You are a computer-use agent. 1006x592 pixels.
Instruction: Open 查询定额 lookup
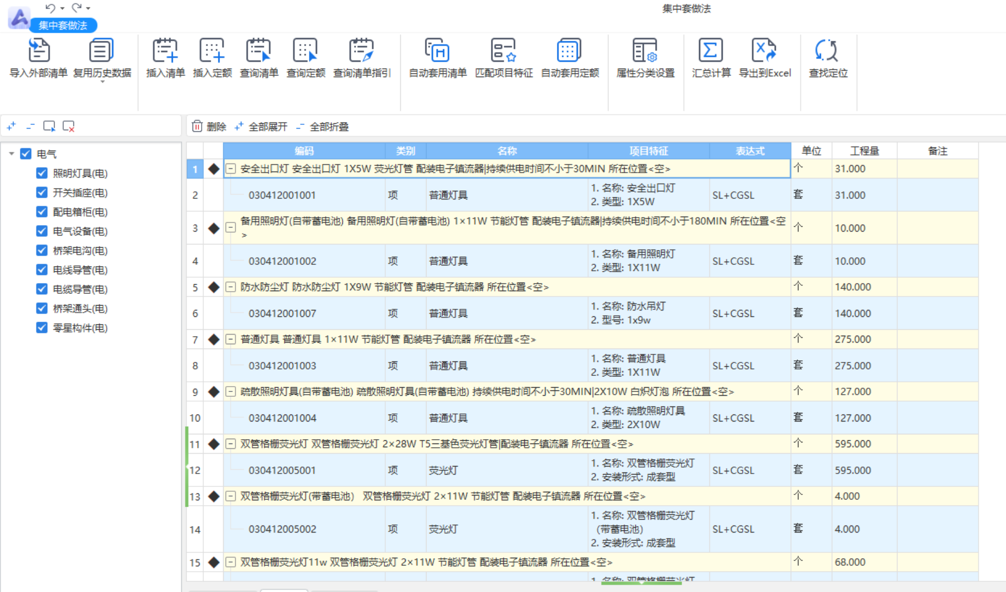305,58
